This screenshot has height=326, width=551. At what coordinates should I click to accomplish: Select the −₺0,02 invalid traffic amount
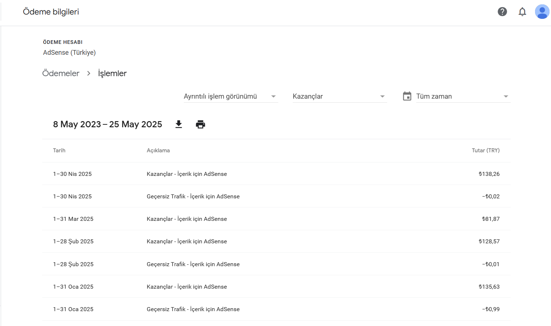click(x=491, y=197)
